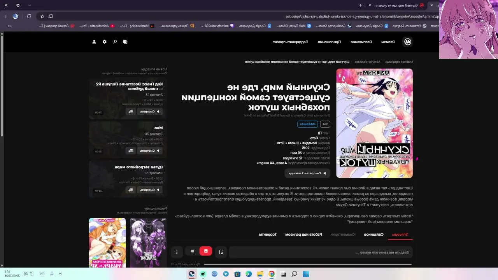The image size is (498, 280).
Task: Click the Chrome profile avatar icon
Action: point(15,16)
